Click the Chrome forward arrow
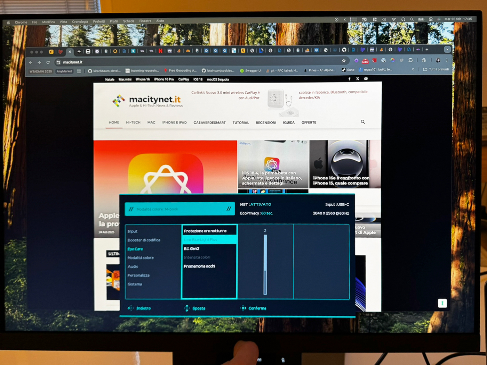 click(39, 62)
